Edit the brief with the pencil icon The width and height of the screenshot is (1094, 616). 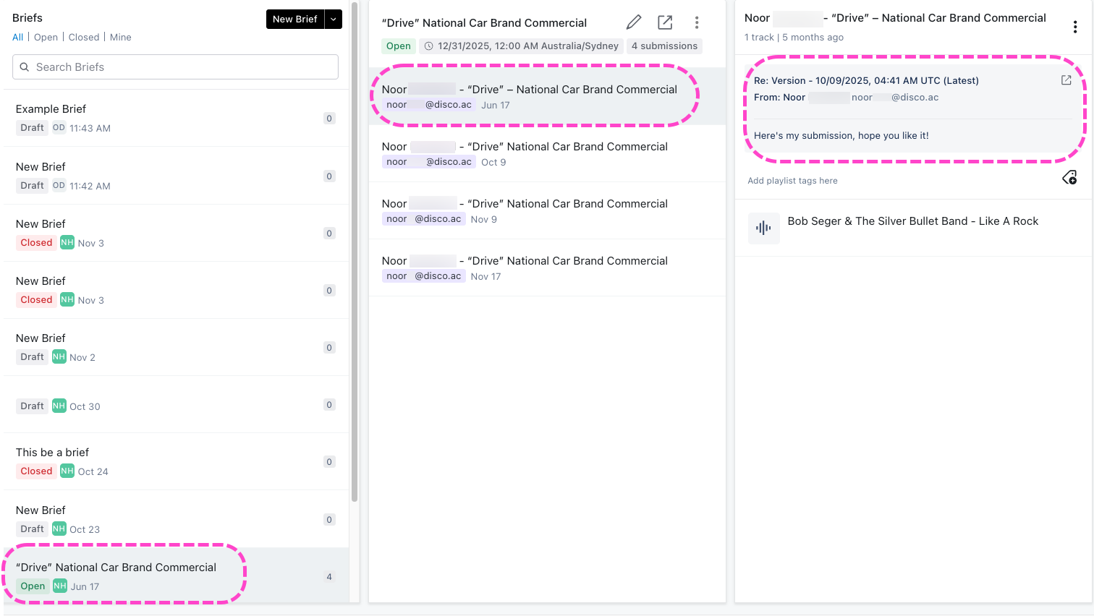point(634,22)
